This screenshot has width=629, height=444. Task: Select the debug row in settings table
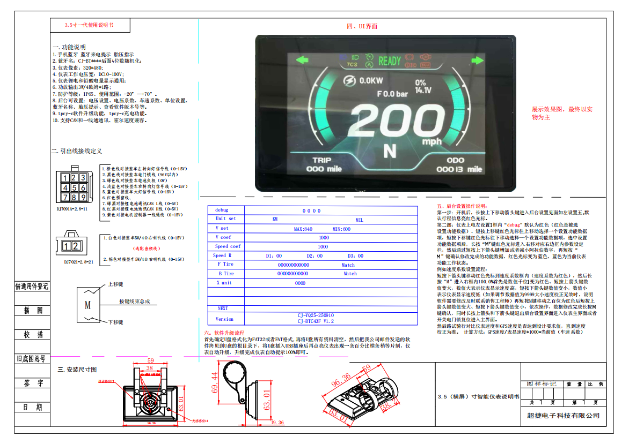pyautogui.click(x=222, y=210)
